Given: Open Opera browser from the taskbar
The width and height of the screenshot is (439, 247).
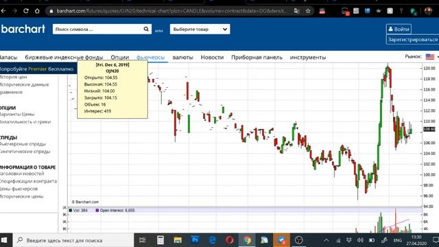Looking at the screenshot, I should [x=230, y=240].
